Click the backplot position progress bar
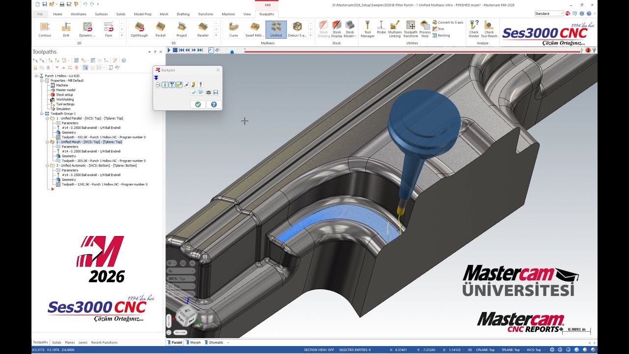This screenshot has height=354, width=629. (413, 51)
